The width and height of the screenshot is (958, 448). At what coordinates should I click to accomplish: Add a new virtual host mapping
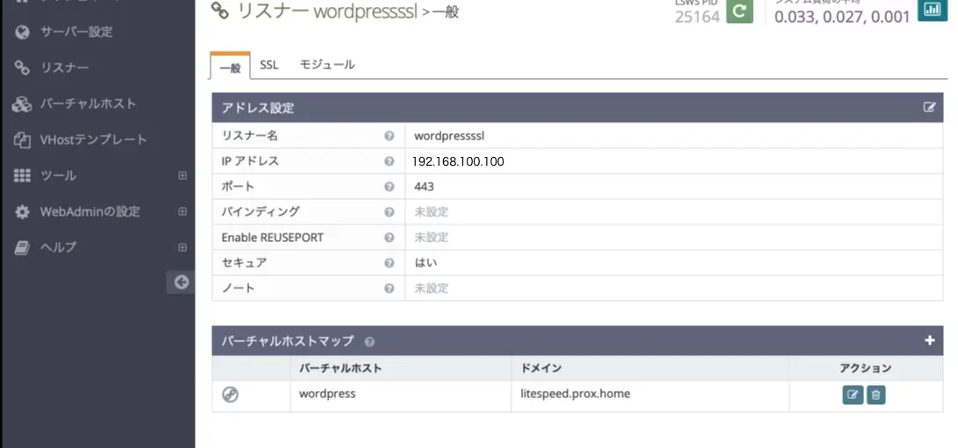(929, 340)
